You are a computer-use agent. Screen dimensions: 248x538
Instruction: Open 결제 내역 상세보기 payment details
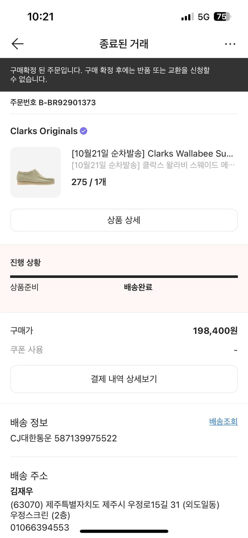124,379
